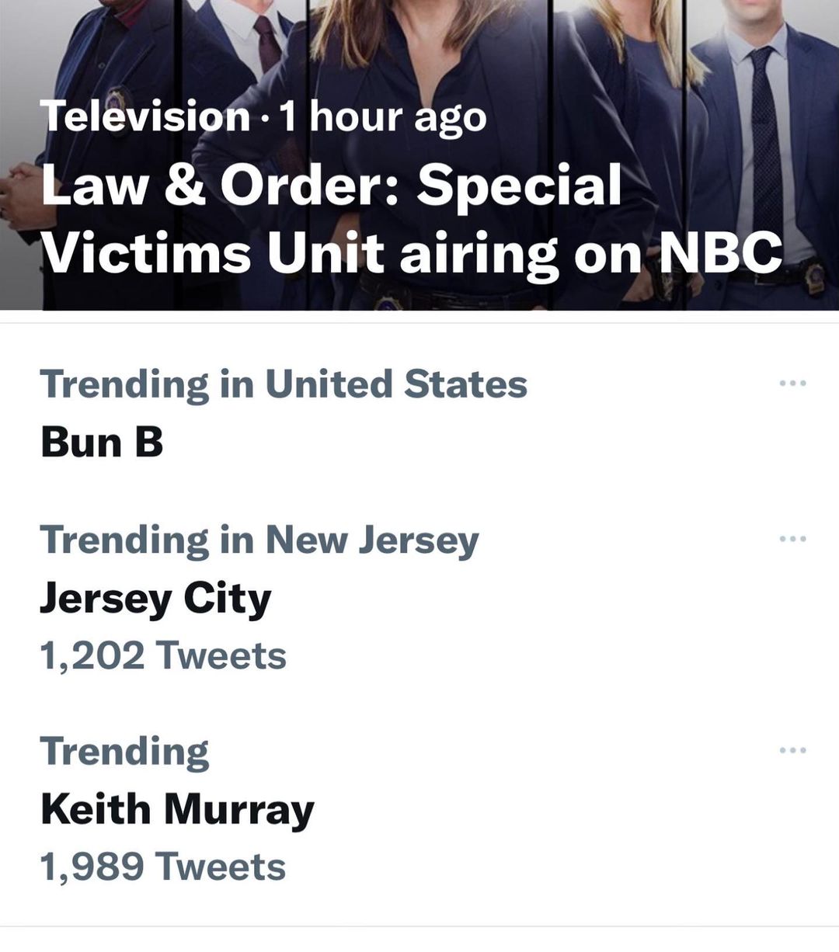Click the 1,202 Tweets count
The image size is (839, 952).
[163, 655]
